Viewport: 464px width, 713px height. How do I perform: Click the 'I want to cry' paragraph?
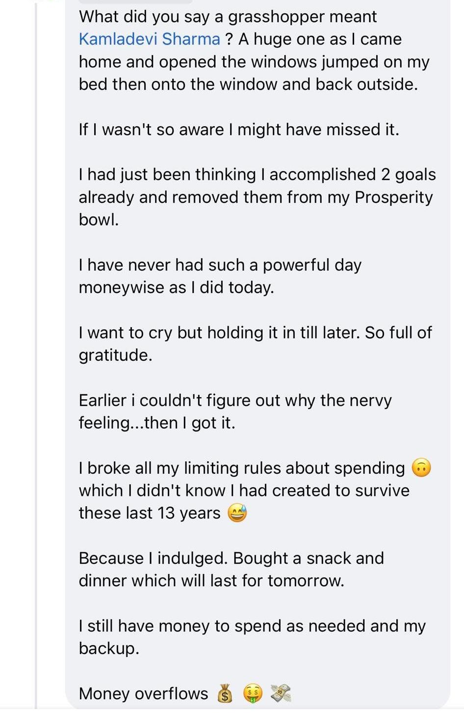255,344
